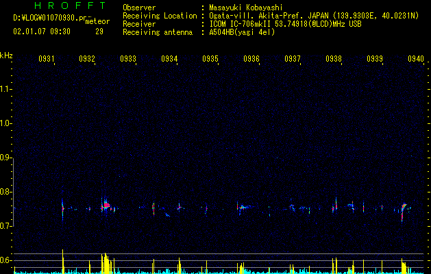Click the 0936 time marker
431x274 pixels.
point(251,58)
